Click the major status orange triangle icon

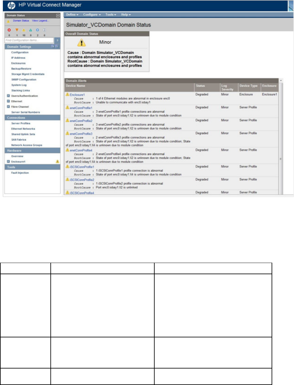(16, 31)
